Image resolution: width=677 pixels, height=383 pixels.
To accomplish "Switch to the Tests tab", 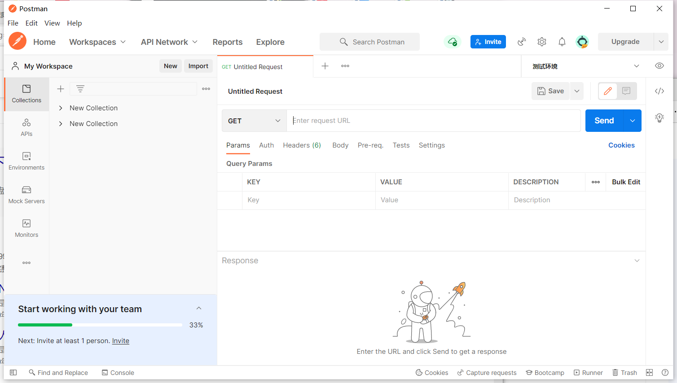I will click(x=401, y=145).
